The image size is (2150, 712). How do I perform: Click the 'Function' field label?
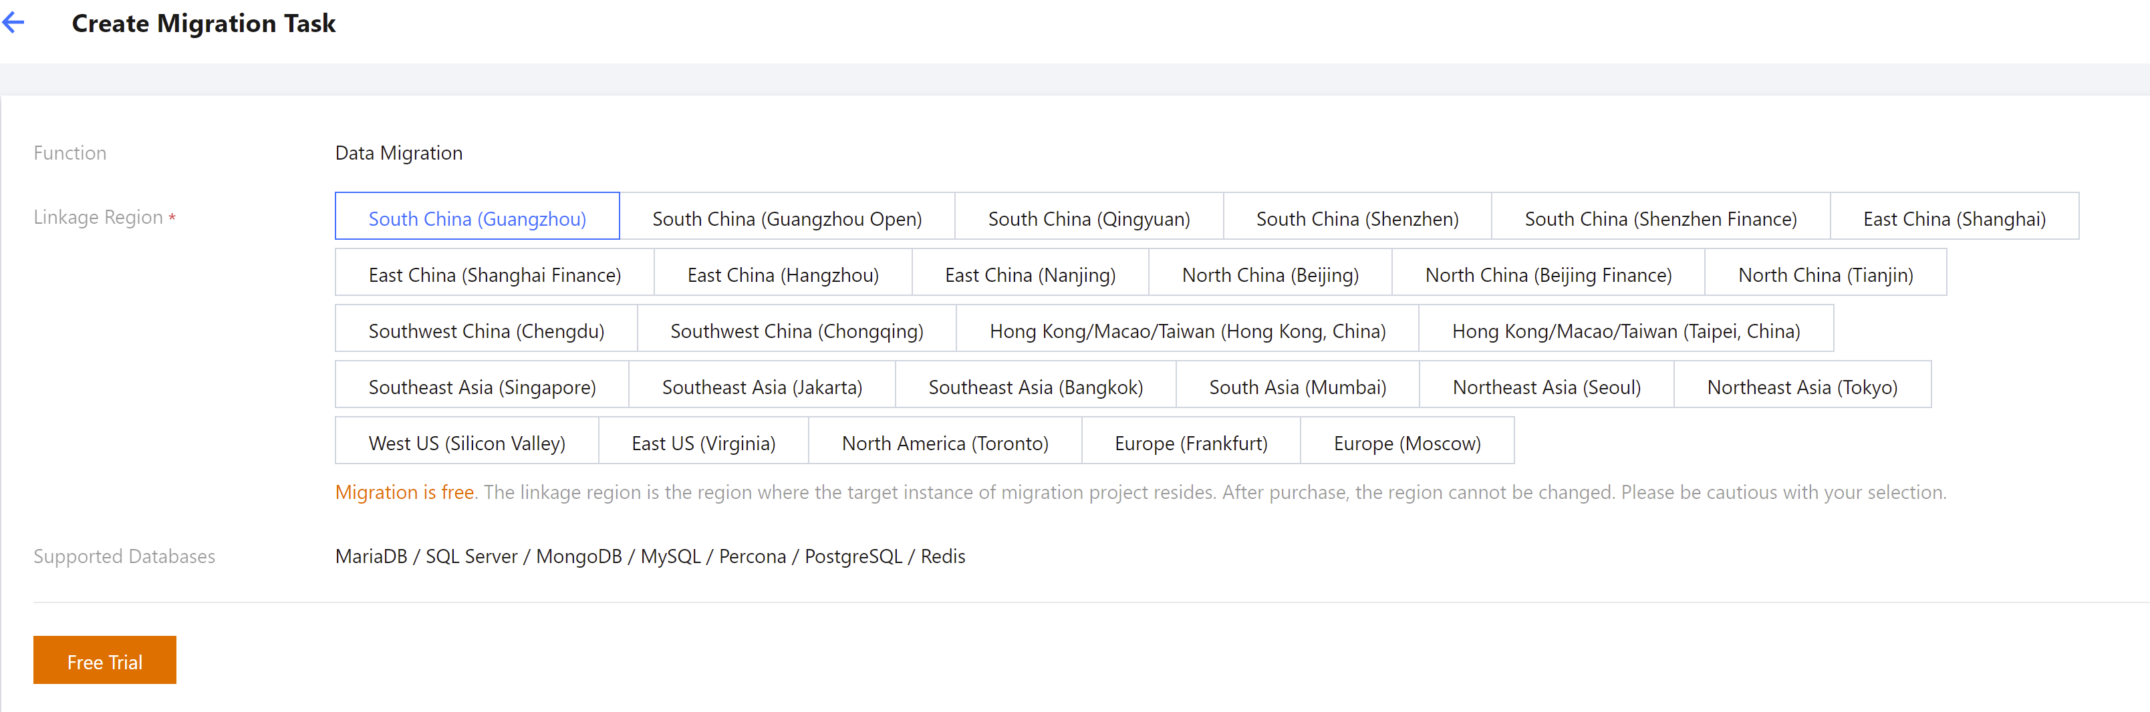70,154
